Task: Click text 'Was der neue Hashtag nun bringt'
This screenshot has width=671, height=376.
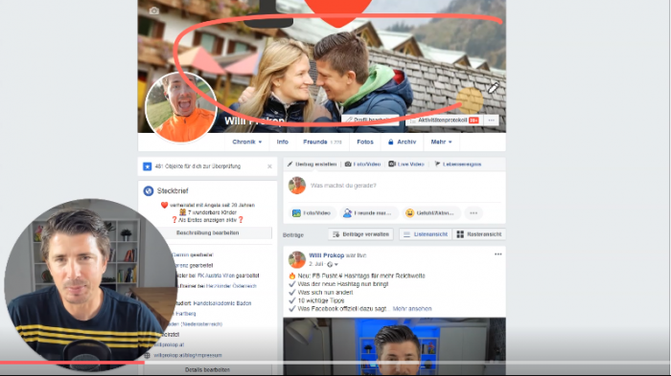Action: pyautogui.click(x=343, y=284)
